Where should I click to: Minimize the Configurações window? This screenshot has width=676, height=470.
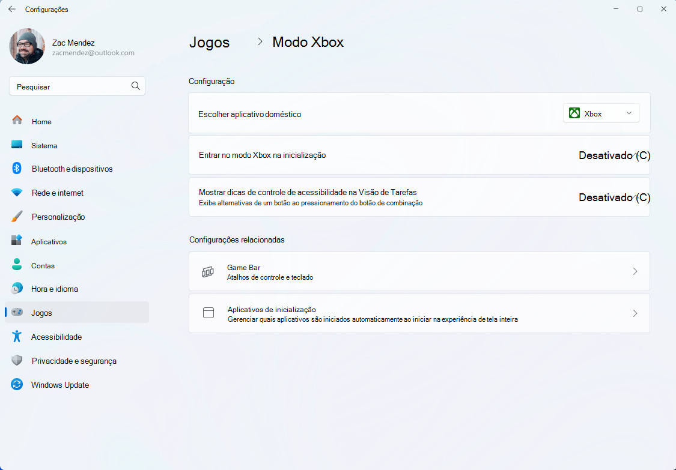tap(616, 9)
